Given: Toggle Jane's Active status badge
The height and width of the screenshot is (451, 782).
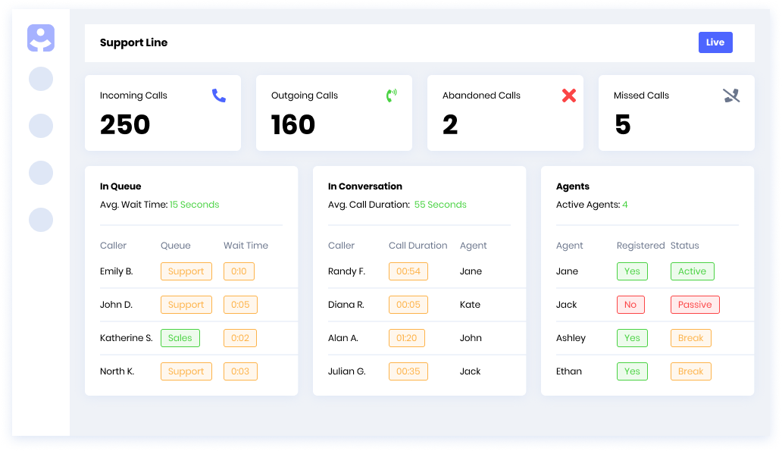Looking at the screenshot, I should point(692,271).
